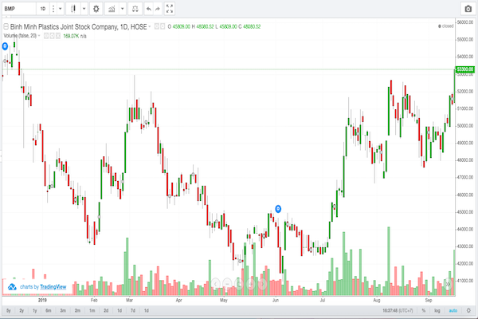Select the 3m time range
This screenshot has height=319, width=478.
click(63, 310)
